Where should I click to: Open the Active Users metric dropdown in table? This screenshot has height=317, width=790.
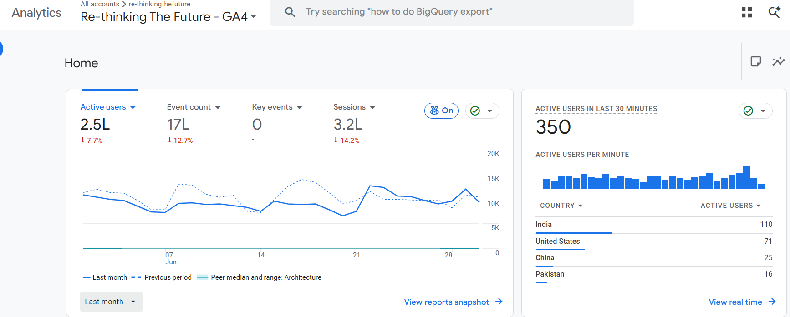point(730,206)
